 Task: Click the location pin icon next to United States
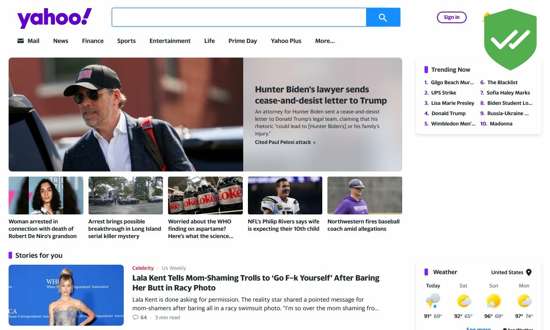(529, 272)
